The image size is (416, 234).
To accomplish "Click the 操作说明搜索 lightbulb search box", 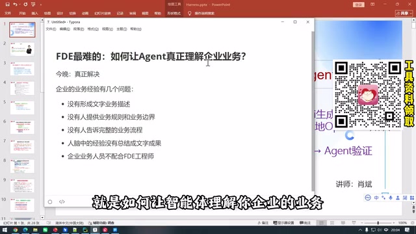I will [x=201, y=13].
